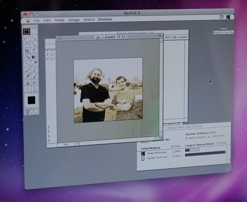Viewport: 247px width, 202px height.
Task: Open the Balloon Help question-mark menu
Action: click(x=221, y=17)
